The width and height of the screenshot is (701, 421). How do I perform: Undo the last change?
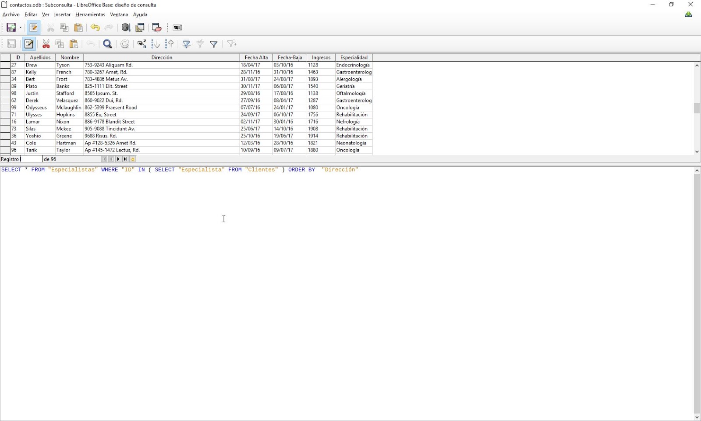tap(95, 27)
